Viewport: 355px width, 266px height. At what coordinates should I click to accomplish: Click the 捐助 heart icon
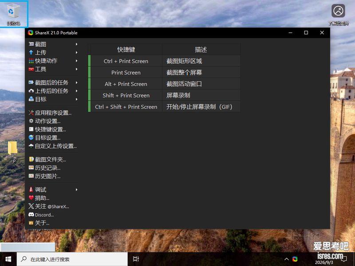pos(31,198)
